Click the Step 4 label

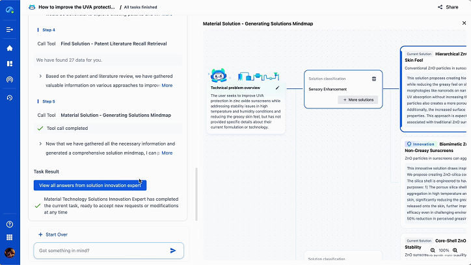tap(49, 30)
